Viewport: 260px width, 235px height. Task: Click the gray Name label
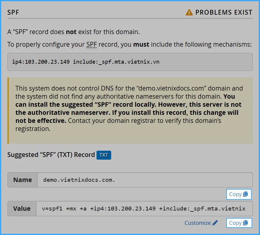click(x=22, y=180)
